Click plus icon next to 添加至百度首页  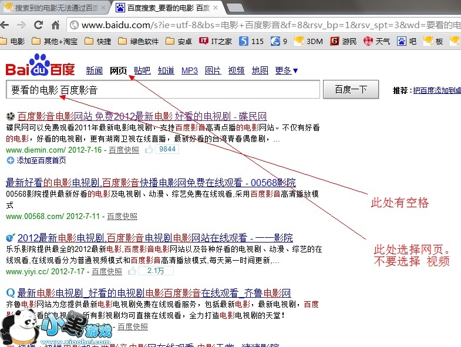11,160
